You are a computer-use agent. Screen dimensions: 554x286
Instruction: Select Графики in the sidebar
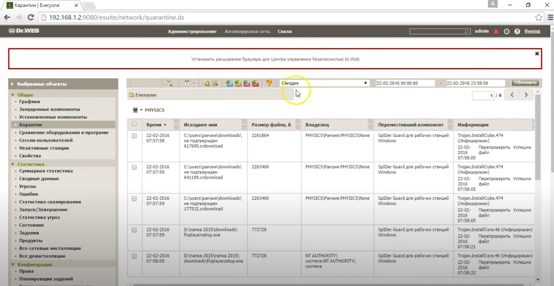[29, 102]
